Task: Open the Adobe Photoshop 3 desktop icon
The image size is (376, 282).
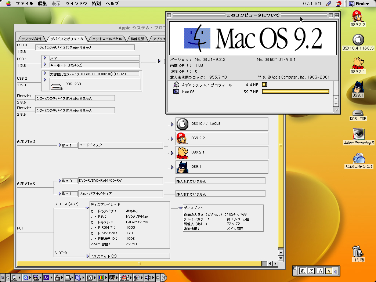Action: [359, 134]
